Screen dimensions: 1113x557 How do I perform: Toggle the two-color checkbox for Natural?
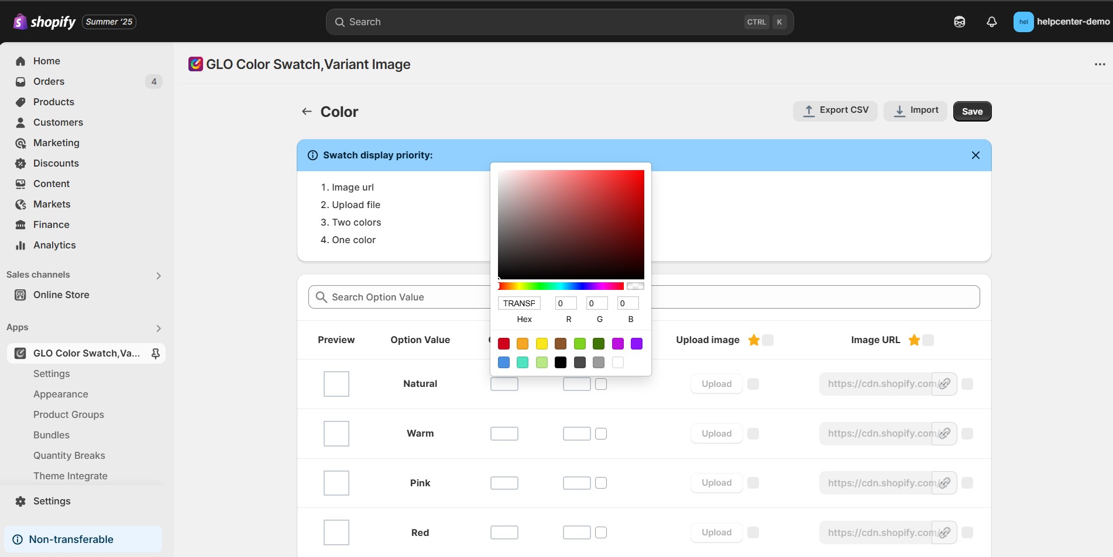coord(601,384)
